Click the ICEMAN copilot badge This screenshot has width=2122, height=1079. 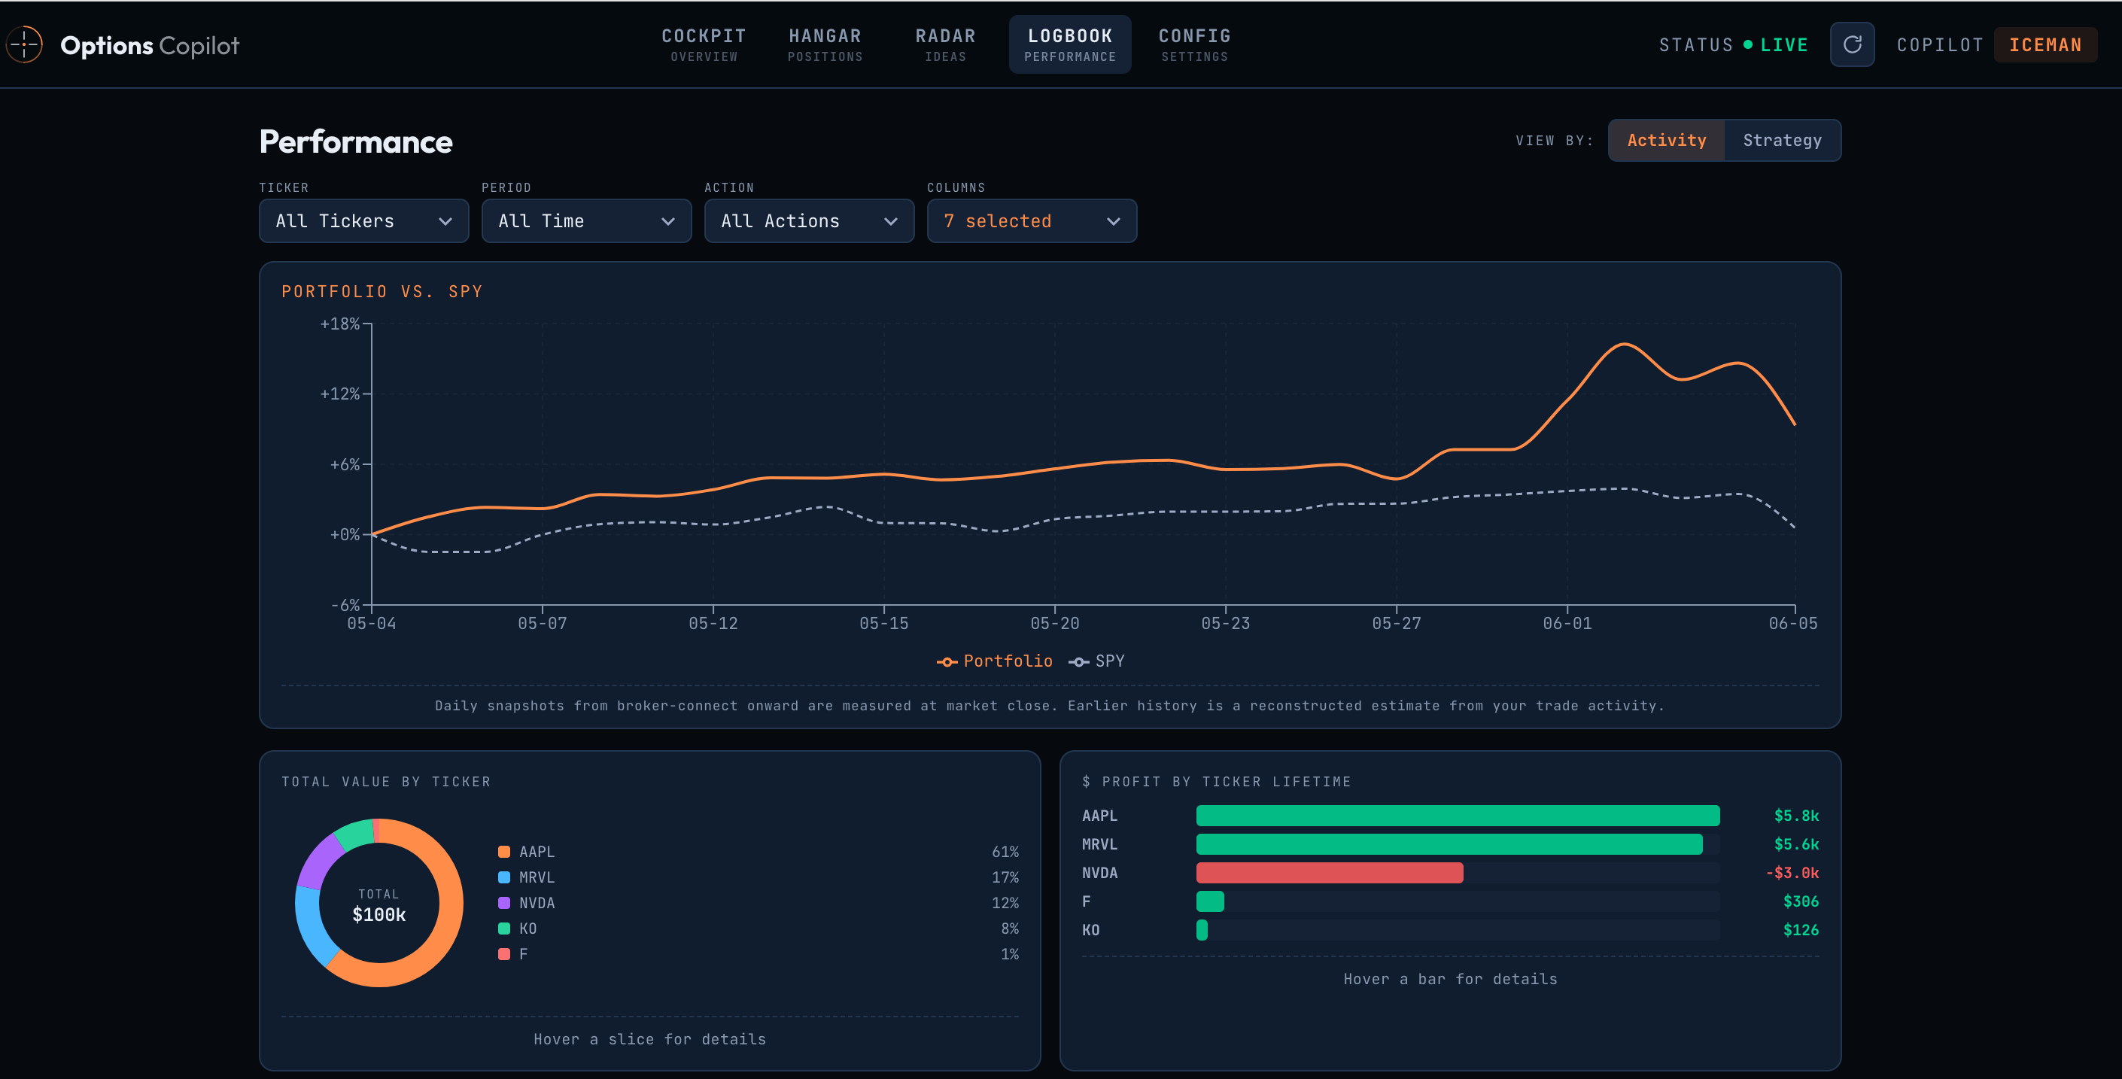point(2045,44)
